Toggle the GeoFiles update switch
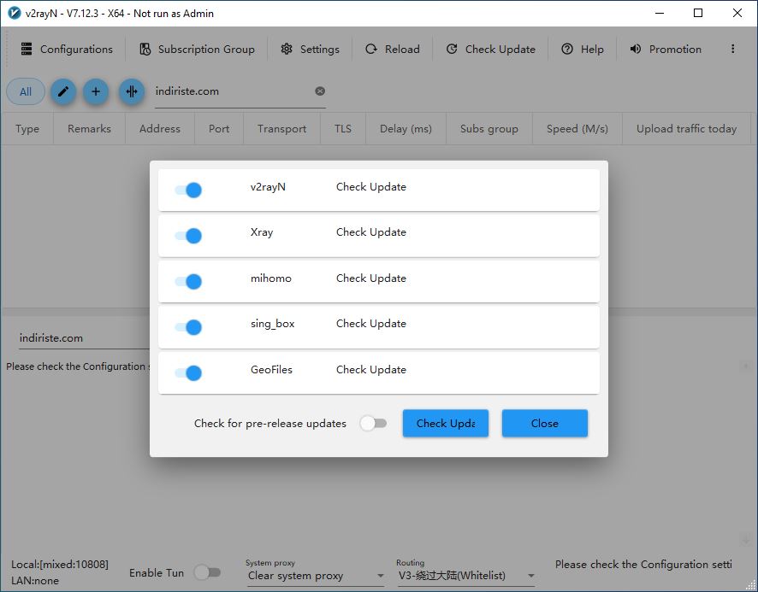 [x=188, y=372]
